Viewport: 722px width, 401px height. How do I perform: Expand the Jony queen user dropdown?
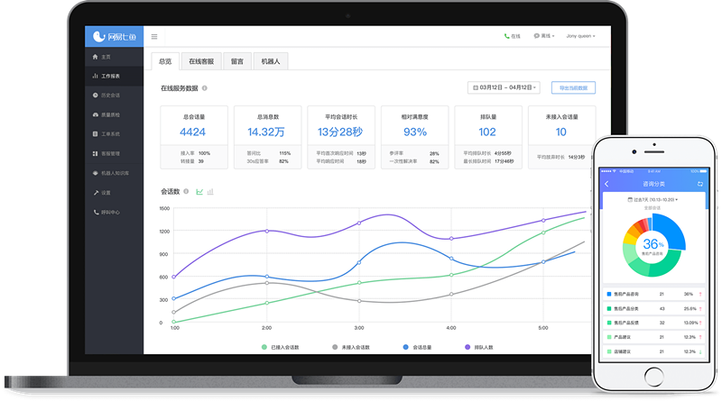(x=580, y=36)
